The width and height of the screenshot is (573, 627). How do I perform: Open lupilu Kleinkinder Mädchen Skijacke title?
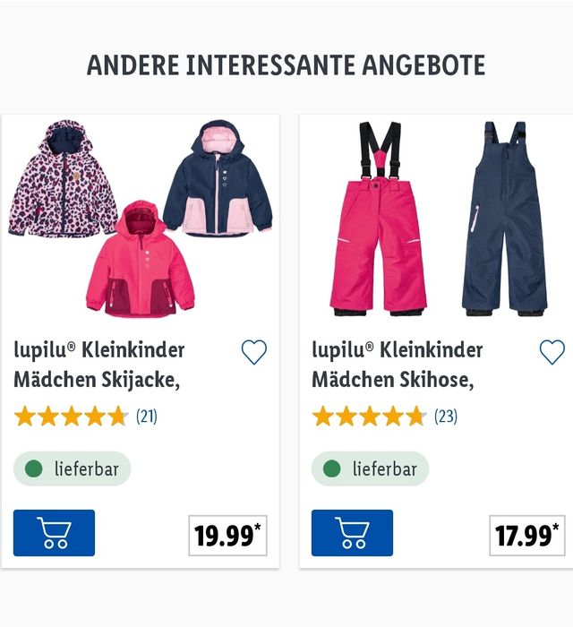pyautogui.click(x=99, y=365)
